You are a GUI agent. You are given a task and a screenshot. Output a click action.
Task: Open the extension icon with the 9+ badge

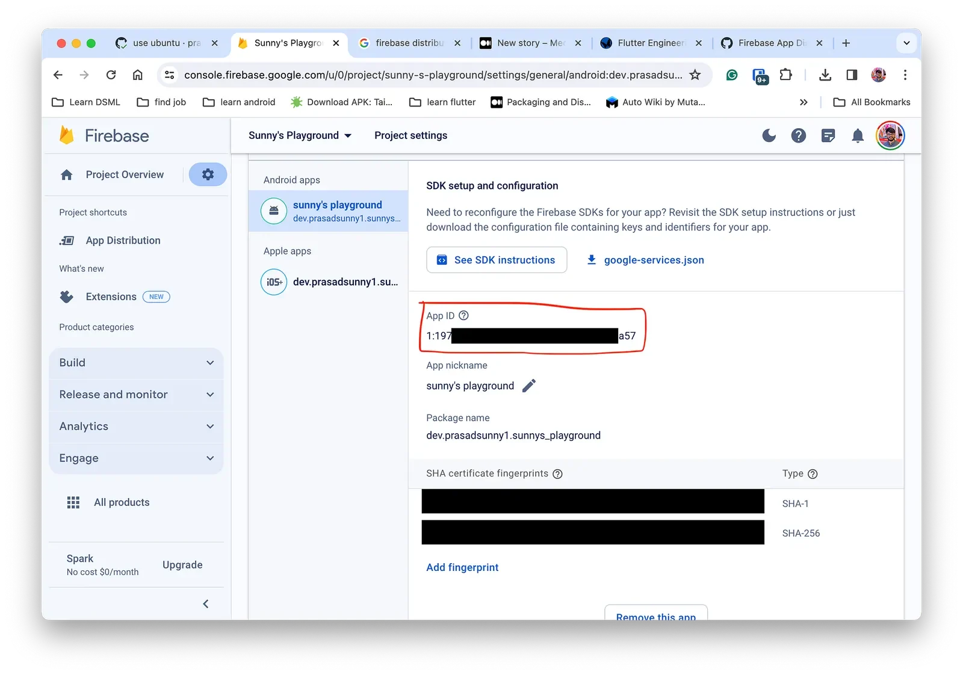(x=760, y=76)
